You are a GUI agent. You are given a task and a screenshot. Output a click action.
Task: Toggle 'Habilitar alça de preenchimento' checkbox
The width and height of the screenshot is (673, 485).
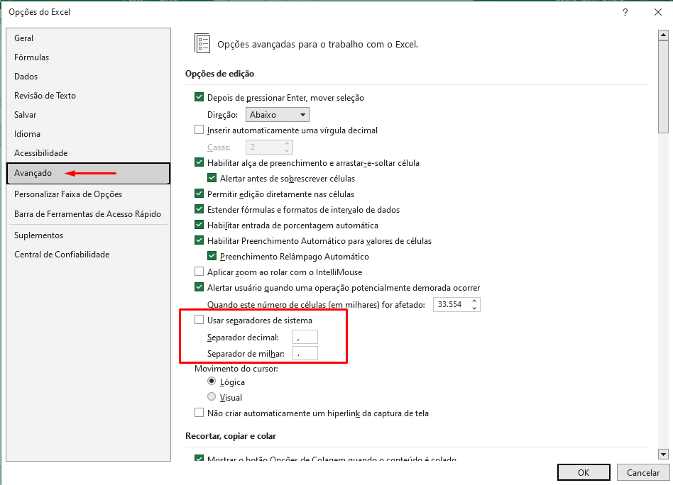(199, 162)
